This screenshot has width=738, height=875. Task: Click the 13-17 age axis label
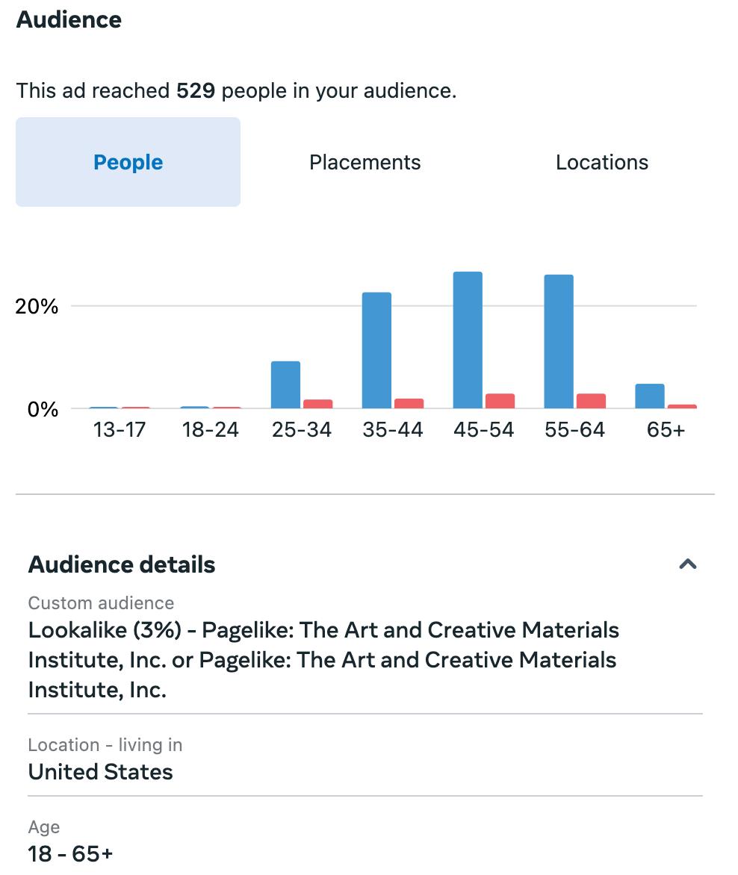(120, 430)
